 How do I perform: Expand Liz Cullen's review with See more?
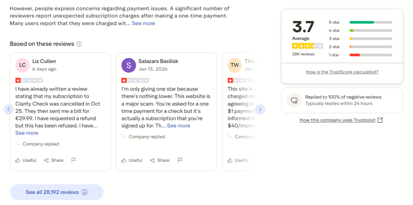coord(27,133)
